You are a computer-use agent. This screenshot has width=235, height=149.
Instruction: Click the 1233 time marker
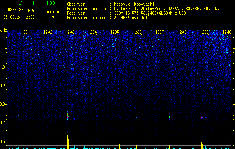click(70, 32)
